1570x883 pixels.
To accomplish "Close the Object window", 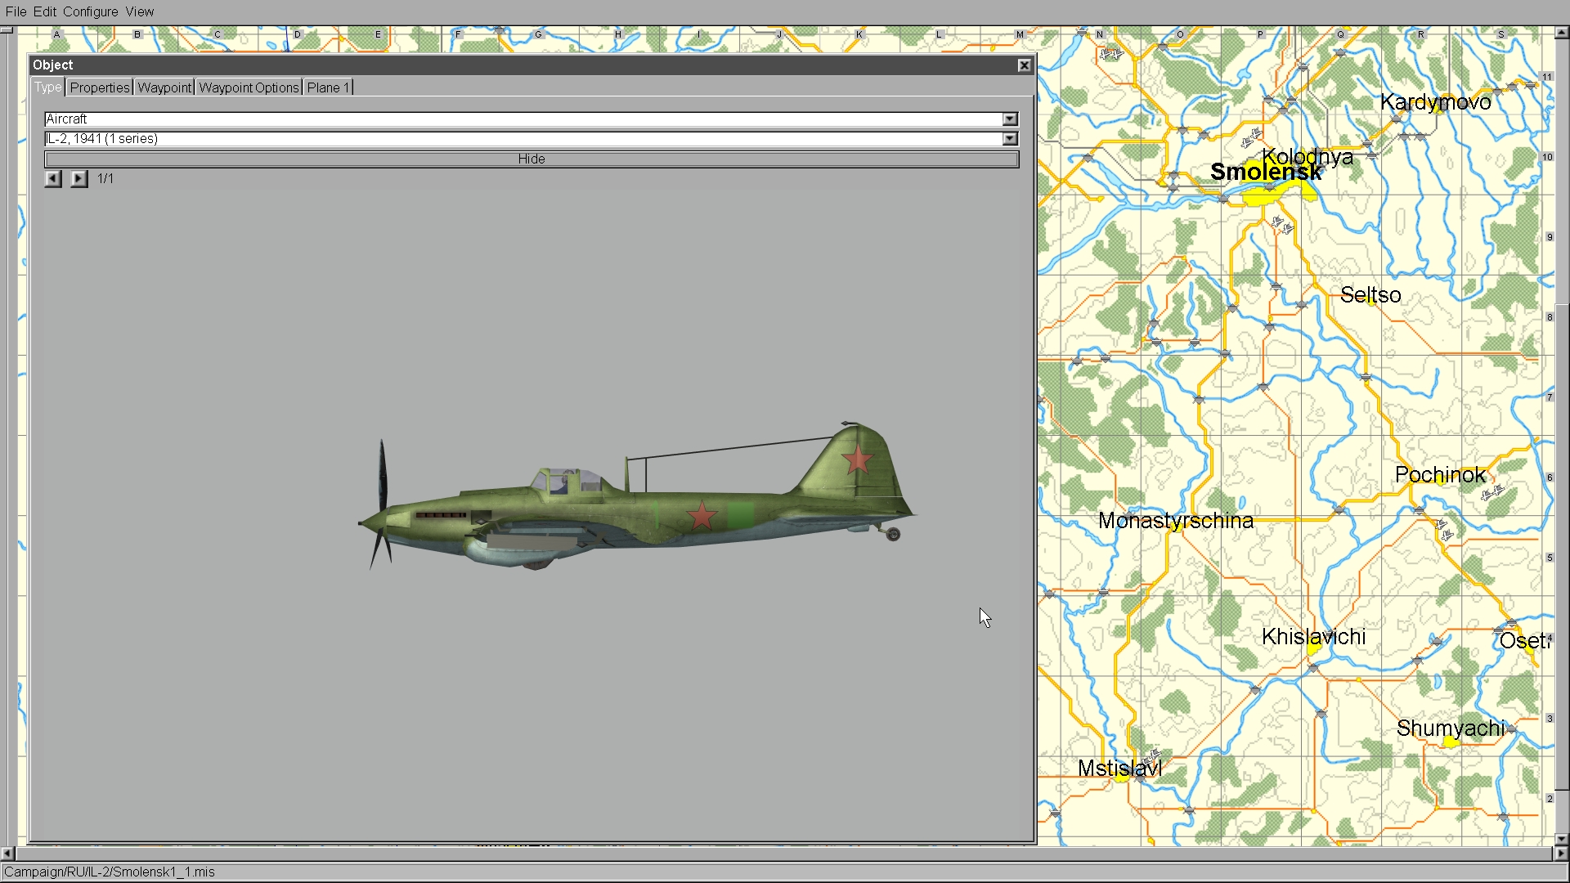I will pyautogui.click(x=1024, y=65).
